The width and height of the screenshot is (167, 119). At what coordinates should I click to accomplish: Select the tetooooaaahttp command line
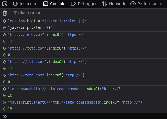65,89
